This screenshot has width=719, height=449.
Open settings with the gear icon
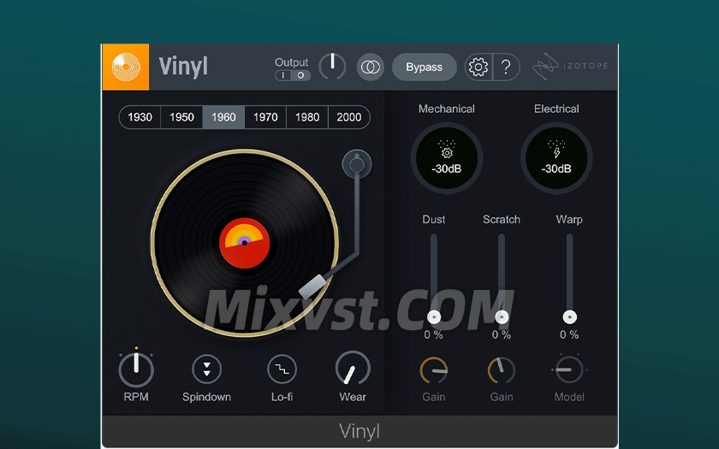478,67
